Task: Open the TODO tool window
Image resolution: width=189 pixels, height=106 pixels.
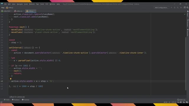Action: click(x=6, y=100)
